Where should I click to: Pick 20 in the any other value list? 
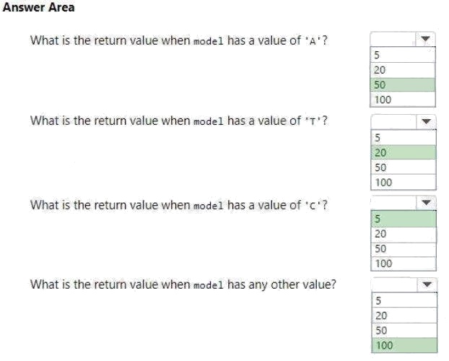[404, 316]
